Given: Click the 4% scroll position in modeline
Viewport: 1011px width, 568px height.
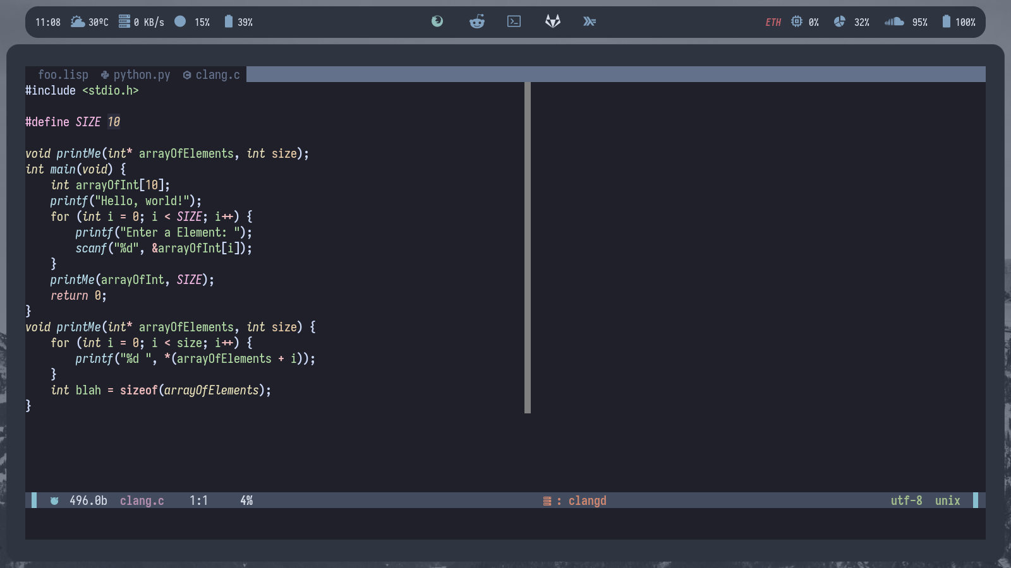Looking at the screenshot, I should click(x=246, y=500).
